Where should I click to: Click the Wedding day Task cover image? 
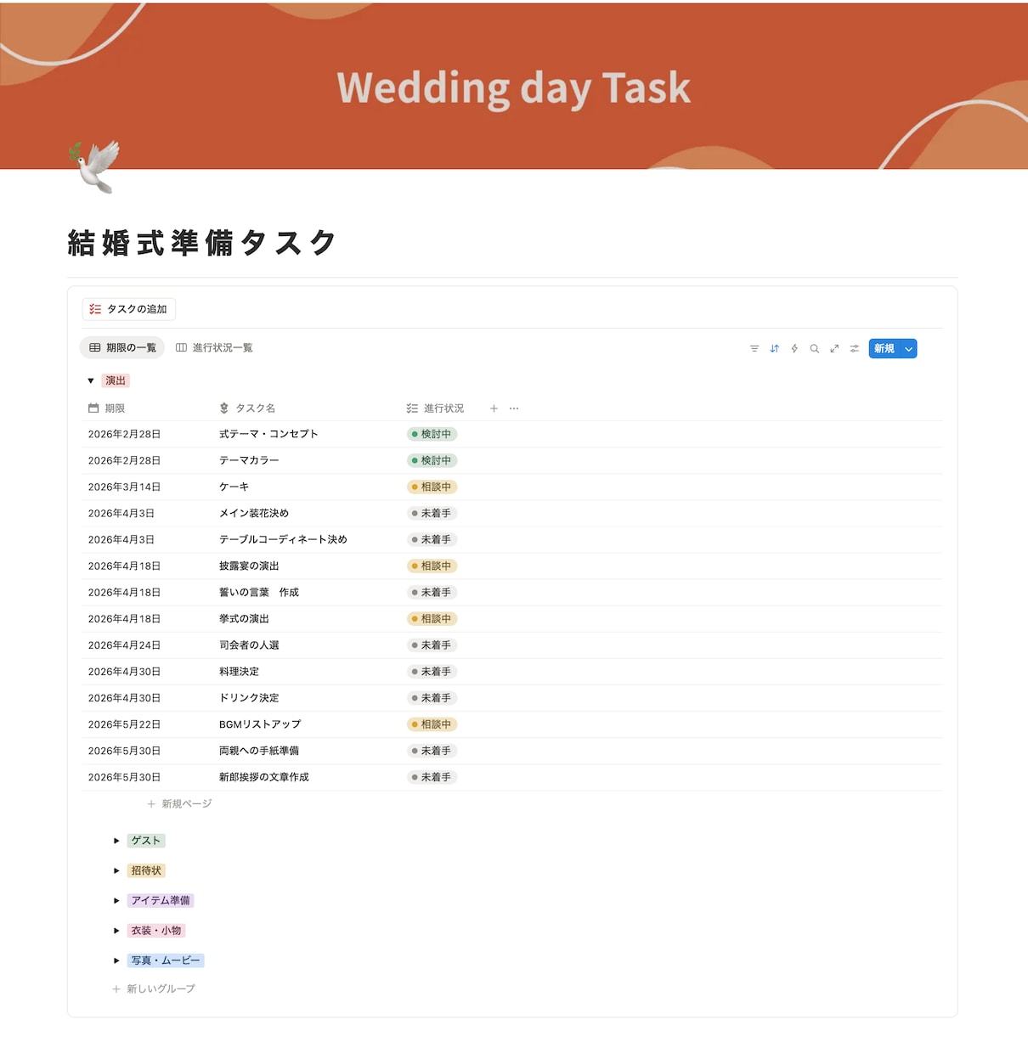pos(514,85)
